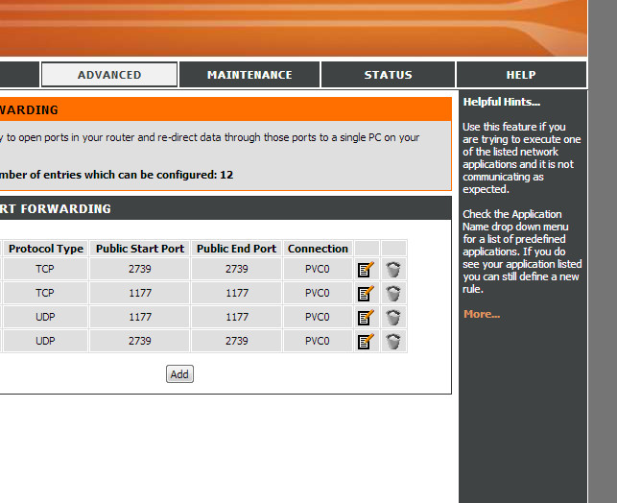This screenshot has height=503, width=617.
Task: Open the HELP tab
Action: (x=521, y=75)
